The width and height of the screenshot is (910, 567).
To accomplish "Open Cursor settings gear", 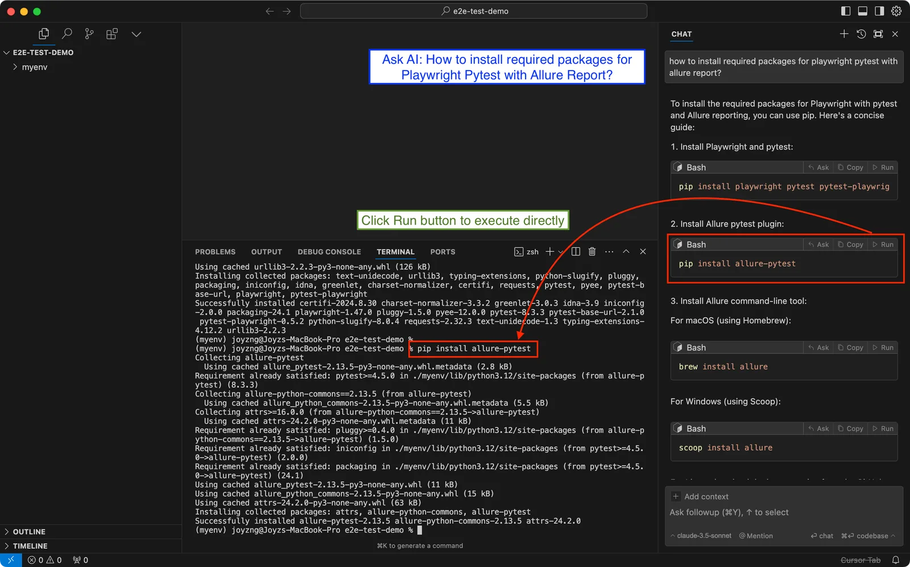I will click(896, 11).
